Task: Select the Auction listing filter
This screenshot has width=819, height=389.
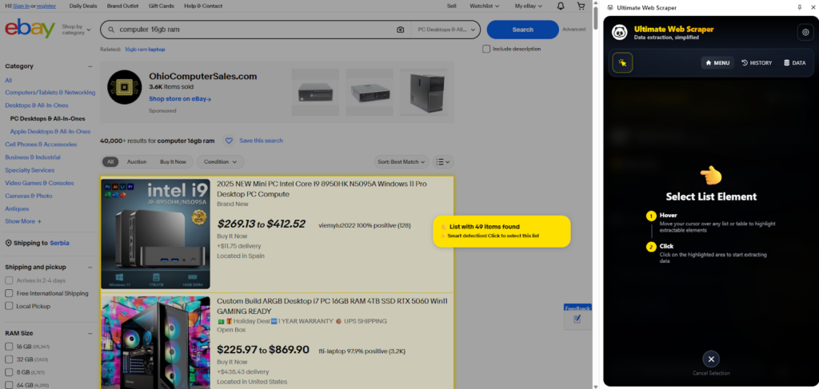Action: [x=137, y=161]
